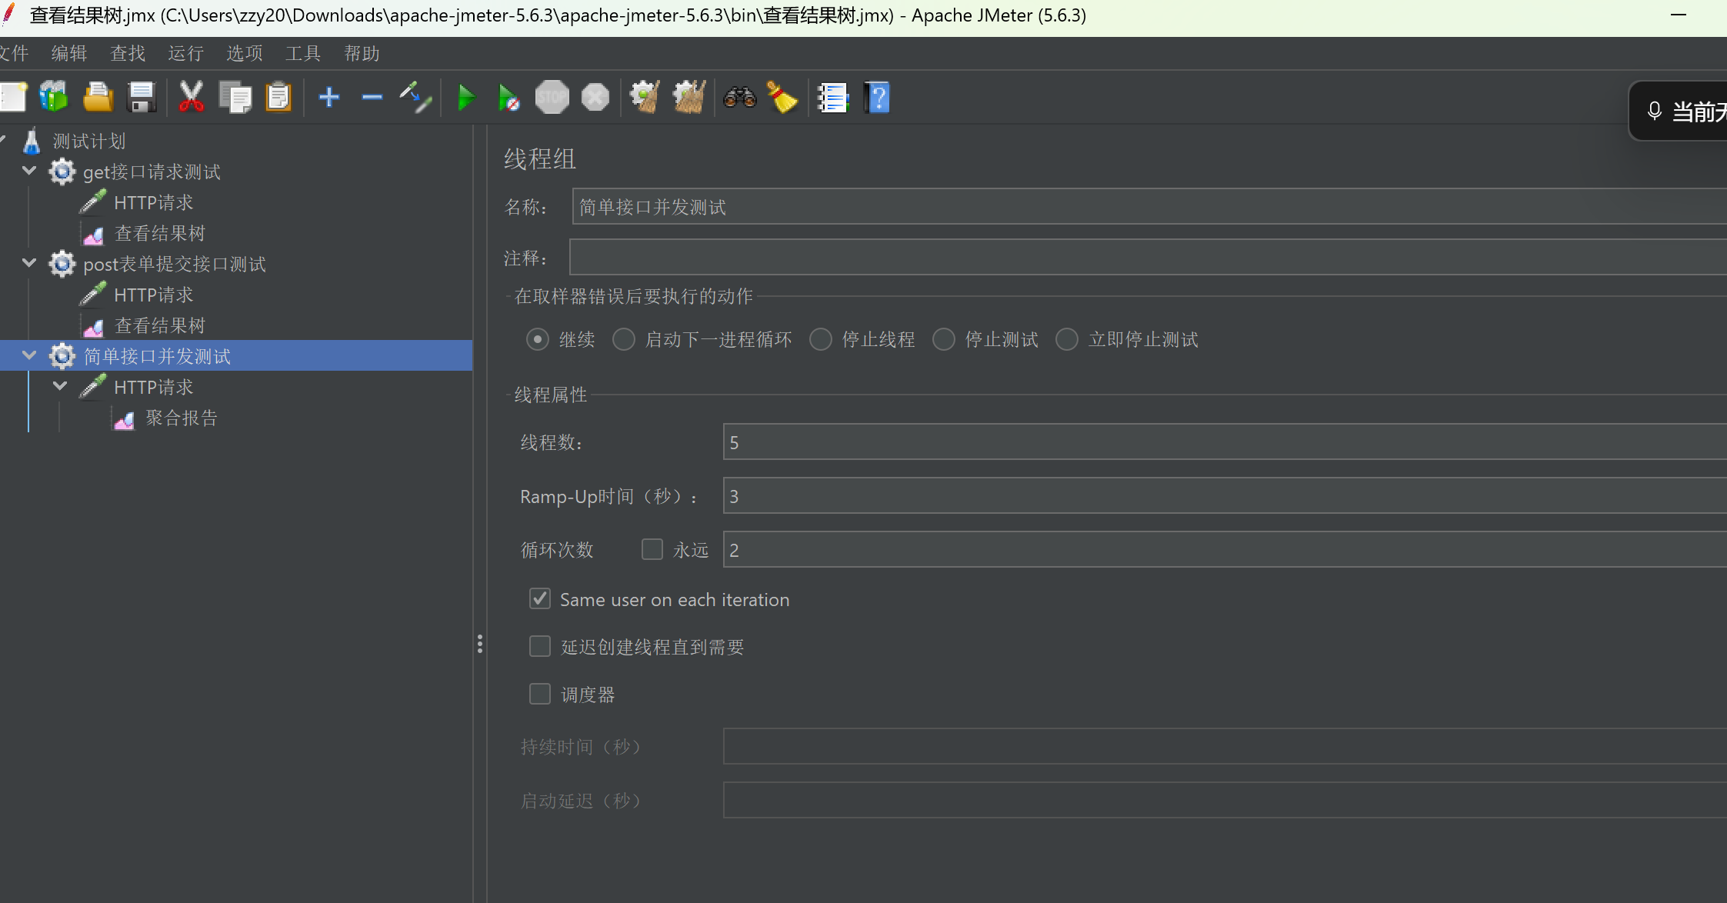
Task: Disable Same user on each iteration
Action: coord(539,598)
